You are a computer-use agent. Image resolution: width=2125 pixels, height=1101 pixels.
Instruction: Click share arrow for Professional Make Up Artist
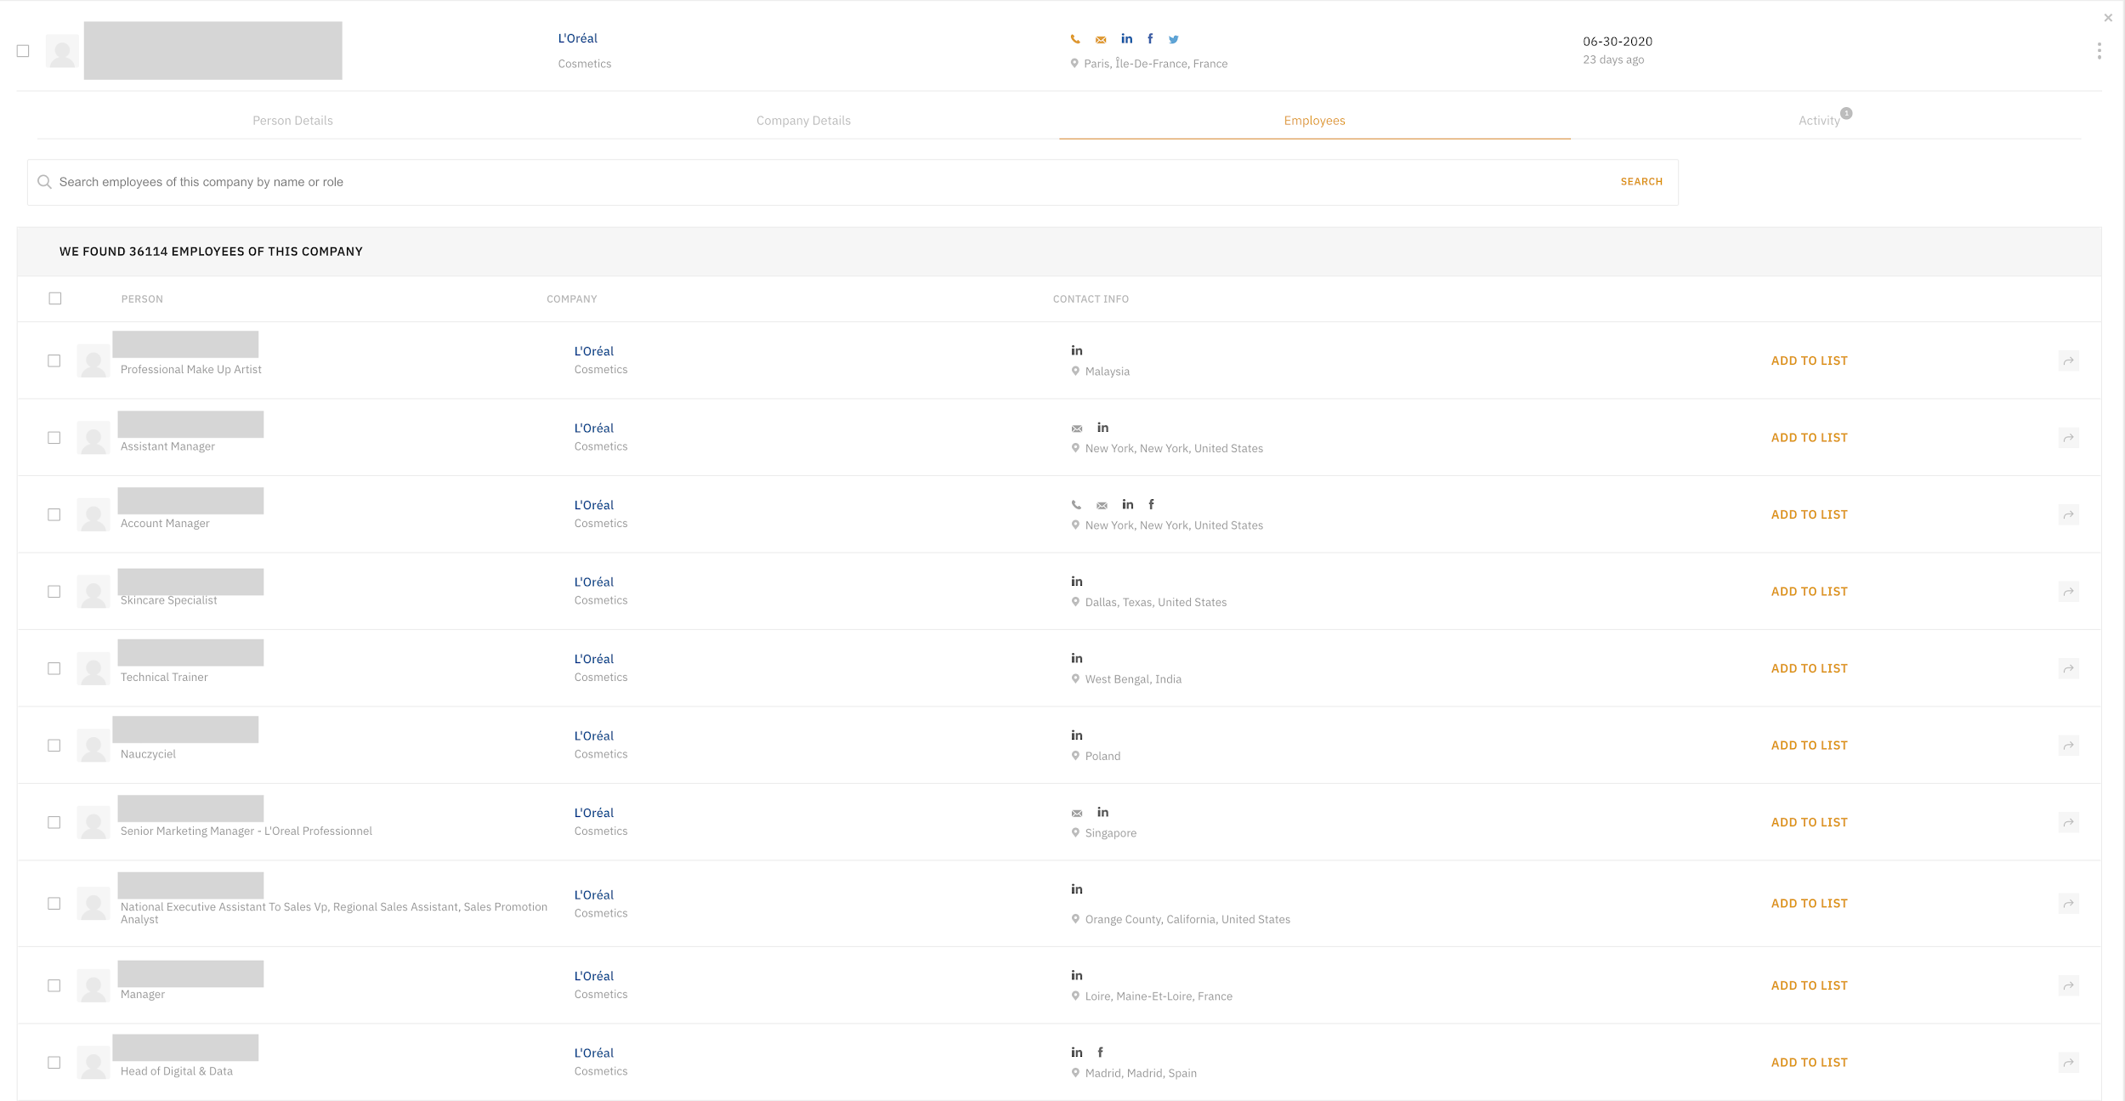tap(2069, 360)
